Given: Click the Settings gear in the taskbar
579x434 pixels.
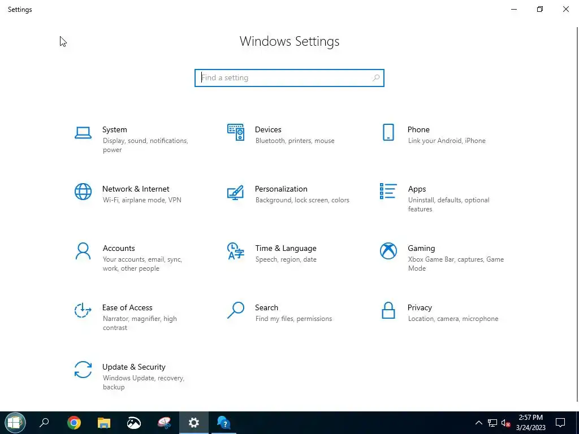Looking at the screenshot, I should (x=193, y=423).
